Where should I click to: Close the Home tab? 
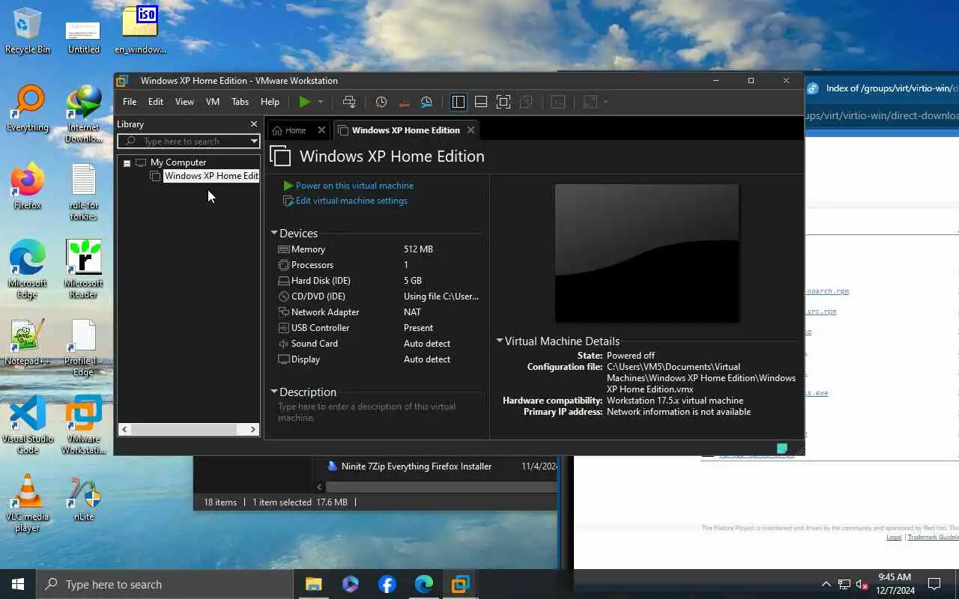pyautogui.click(x=321, y=130)
